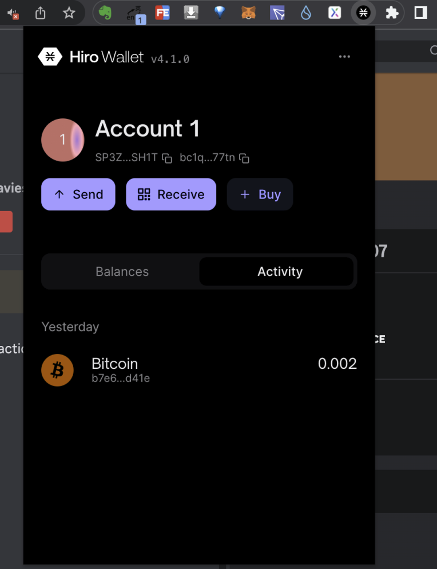This screenshot has width=437, height=569.
Task: Open the MetaMask extension in the toolbar
Action: point(248,13)
